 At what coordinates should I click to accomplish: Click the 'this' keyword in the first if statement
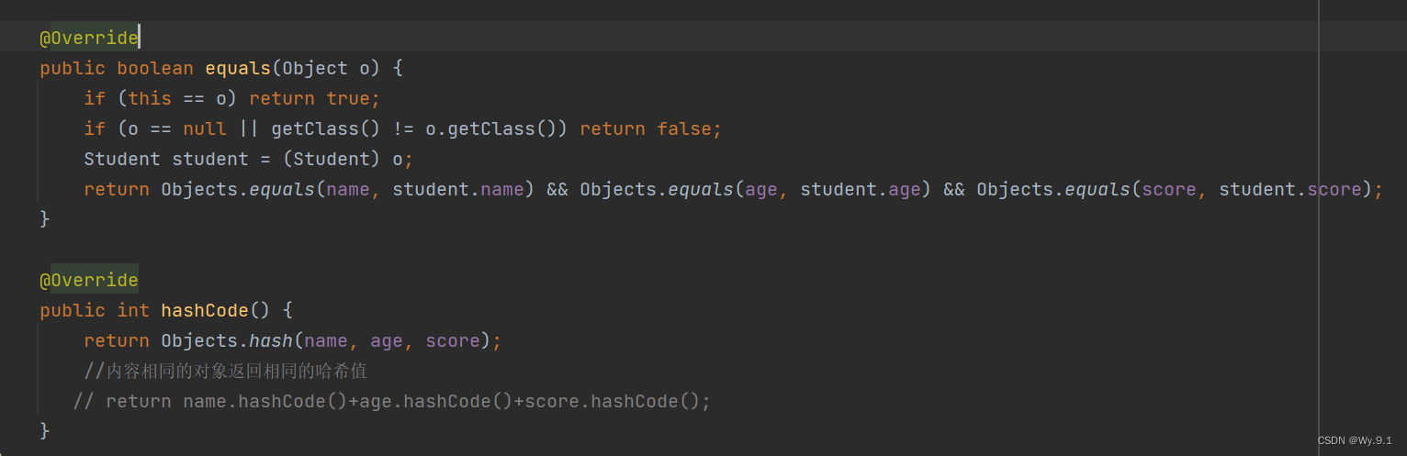click(150, 99)
